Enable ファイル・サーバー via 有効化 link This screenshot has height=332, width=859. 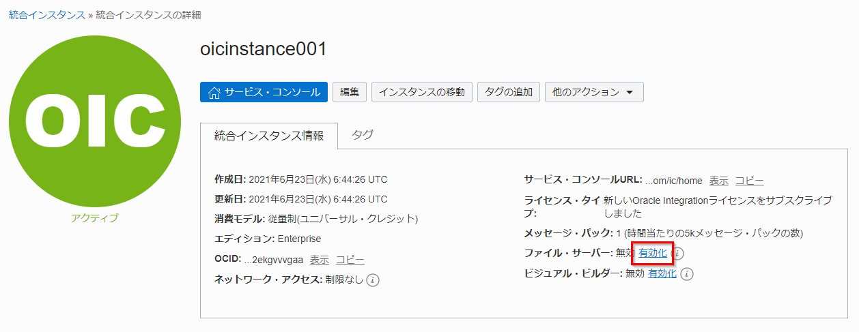point(652,253)
